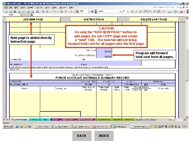Open the Borders dropdown arrow

click(x=172, y=12)
